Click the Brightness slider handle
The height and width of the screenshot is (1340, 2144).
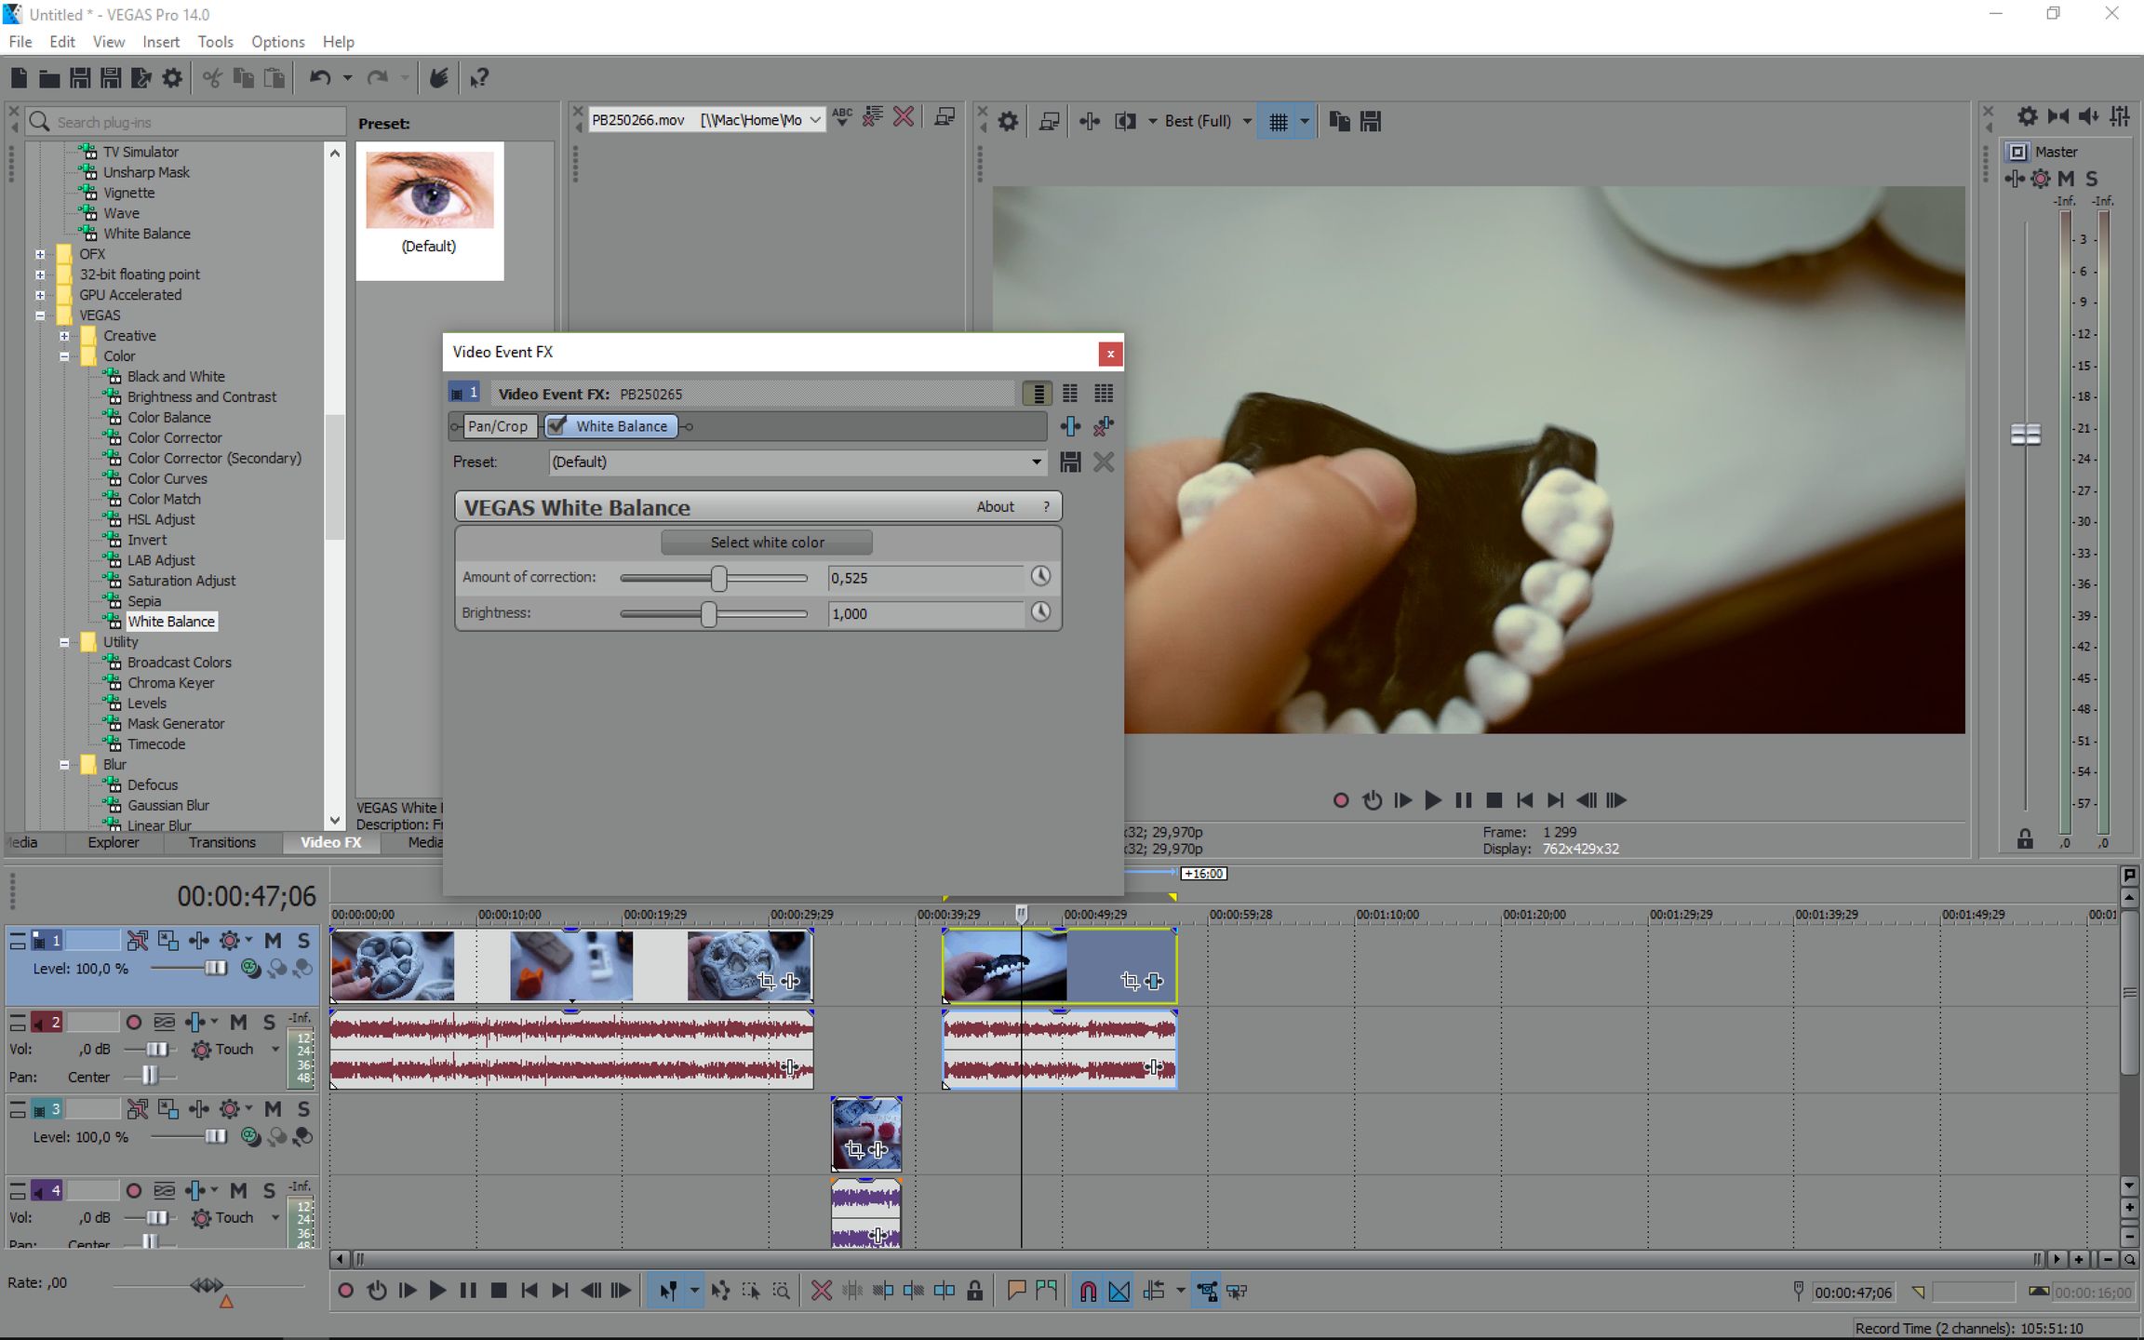[x=709, y=614]
